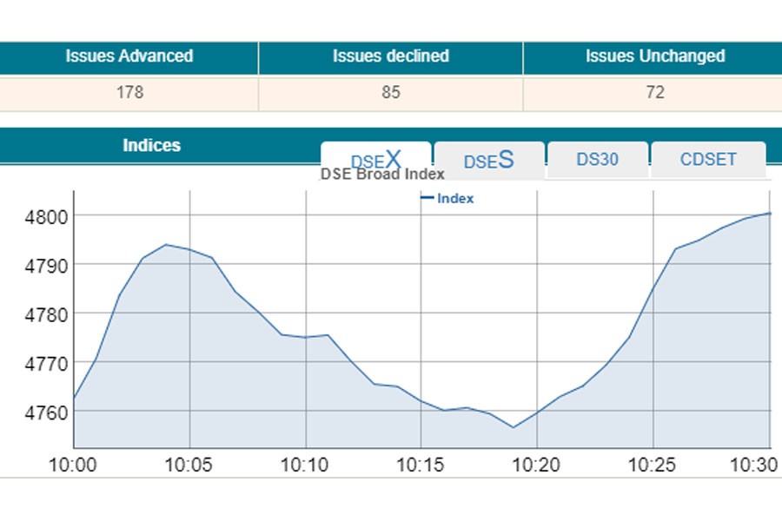The height and width of the screenshot is (521, 782).
Task: Click the Indices section header
Action: click(151, 145)
